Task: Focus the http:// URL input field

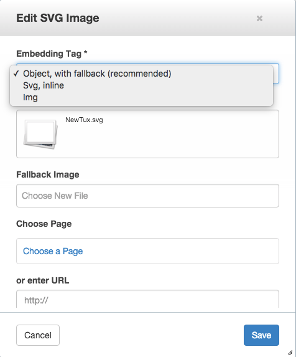Action: point(147,299)
